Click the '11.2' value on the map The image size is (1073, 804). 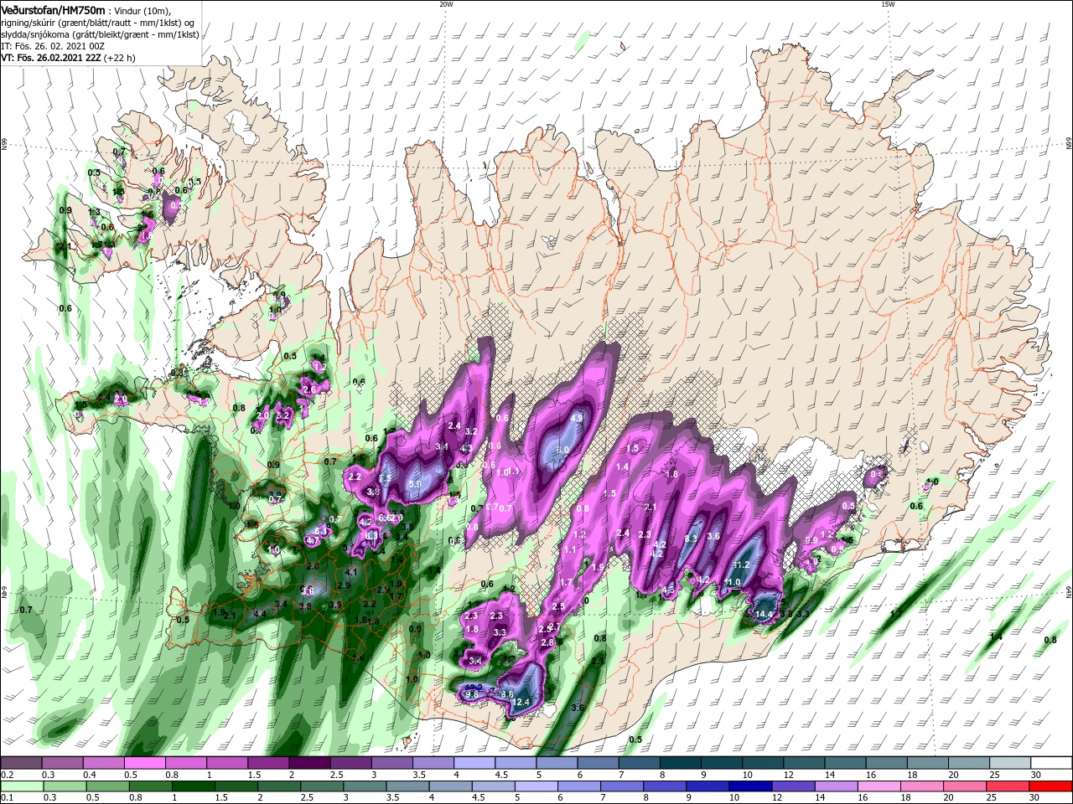pos(741,564)
